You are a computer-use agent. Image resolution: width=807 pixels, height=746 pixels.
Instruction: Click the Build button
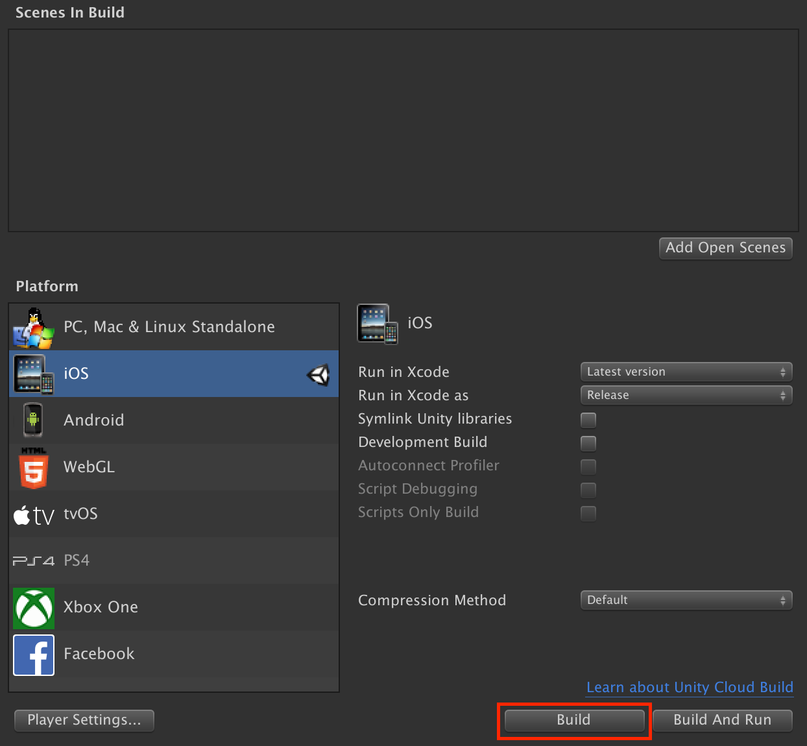pos(574,720)
